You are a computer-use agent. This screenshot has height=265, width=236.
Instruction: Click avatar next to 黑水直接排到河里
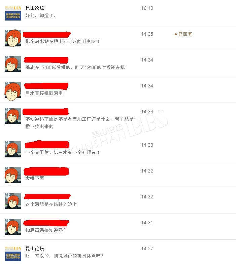click(13, 91)
